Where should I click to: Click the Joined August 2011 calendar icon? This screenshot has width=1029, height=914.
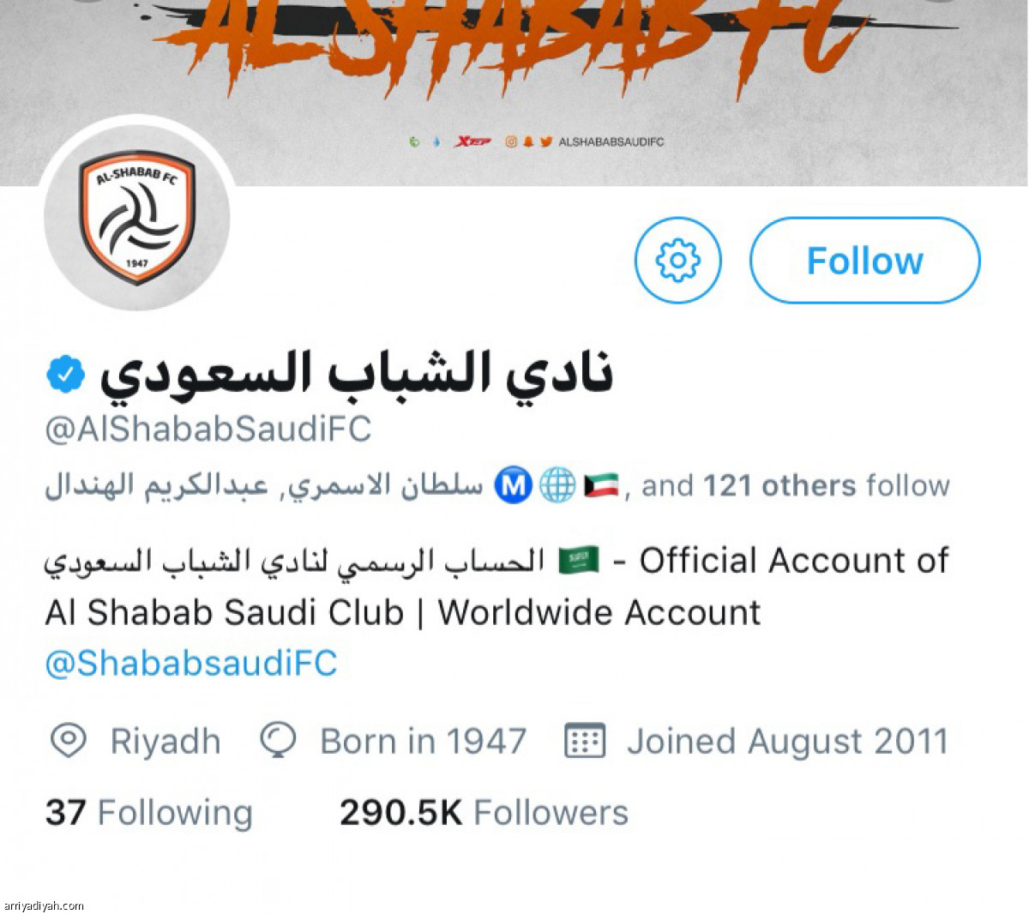[585, 740]
